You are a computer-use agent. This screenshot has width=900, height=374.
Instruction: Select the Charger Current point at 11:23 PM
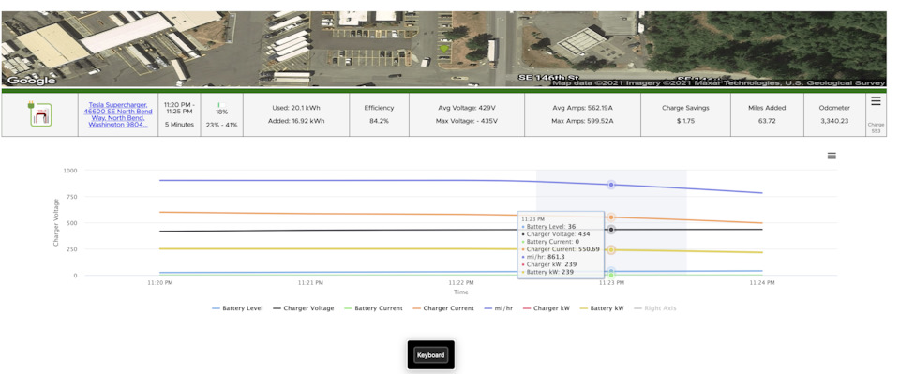pos(611,217)
